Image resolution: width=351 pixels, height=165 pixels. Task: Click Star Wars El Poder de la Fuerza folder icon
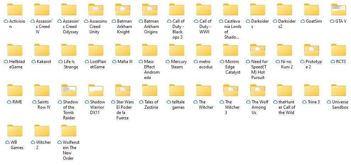123,90
